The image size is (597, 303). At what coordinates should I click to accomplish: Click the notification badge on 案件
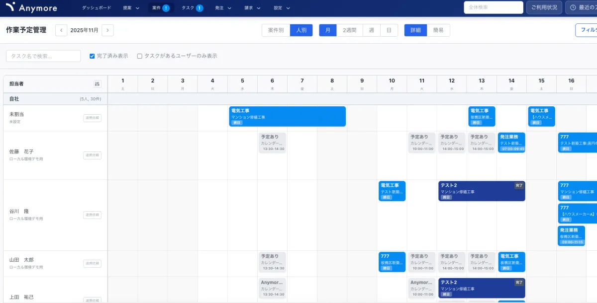click(166, 8)
